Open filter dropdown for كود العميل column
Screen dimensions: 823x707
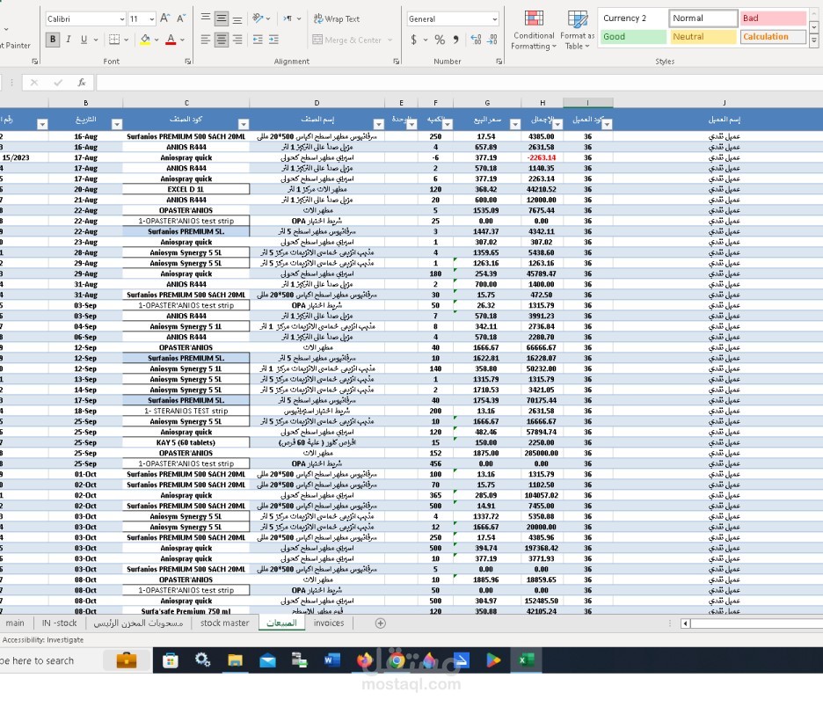click(608, 124)
